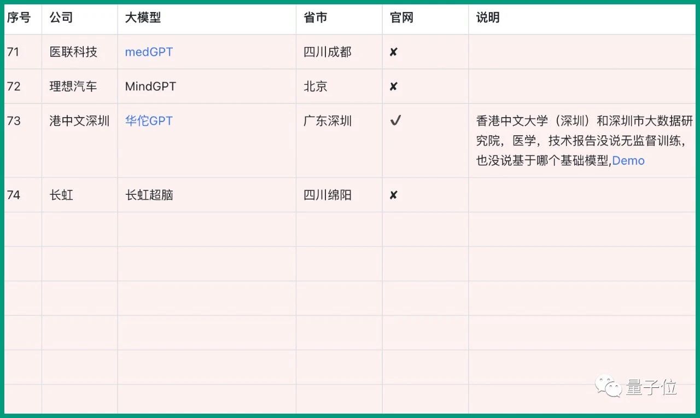Open the Demo link in row 73
Screen dimensions: 700x418
click(628, 160)
